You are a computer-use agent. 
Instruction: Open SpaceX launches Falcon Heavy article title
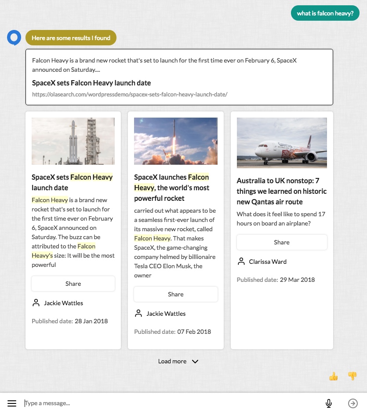tap(172, 188)
